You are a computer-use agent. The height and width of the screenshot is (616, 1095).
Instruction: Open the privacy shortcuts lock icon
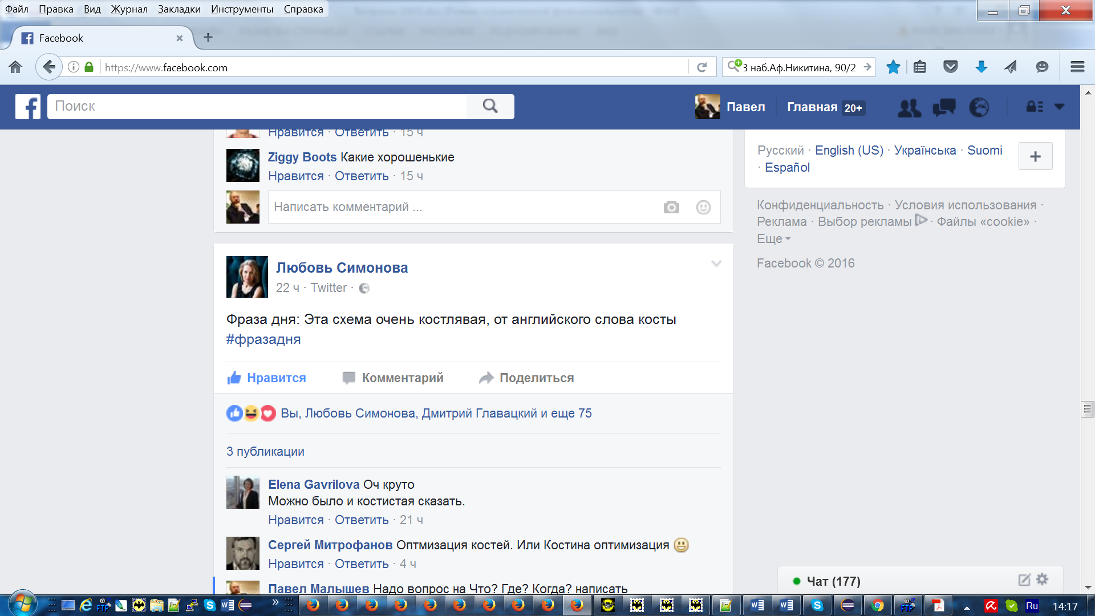(x=1035, y=107)
